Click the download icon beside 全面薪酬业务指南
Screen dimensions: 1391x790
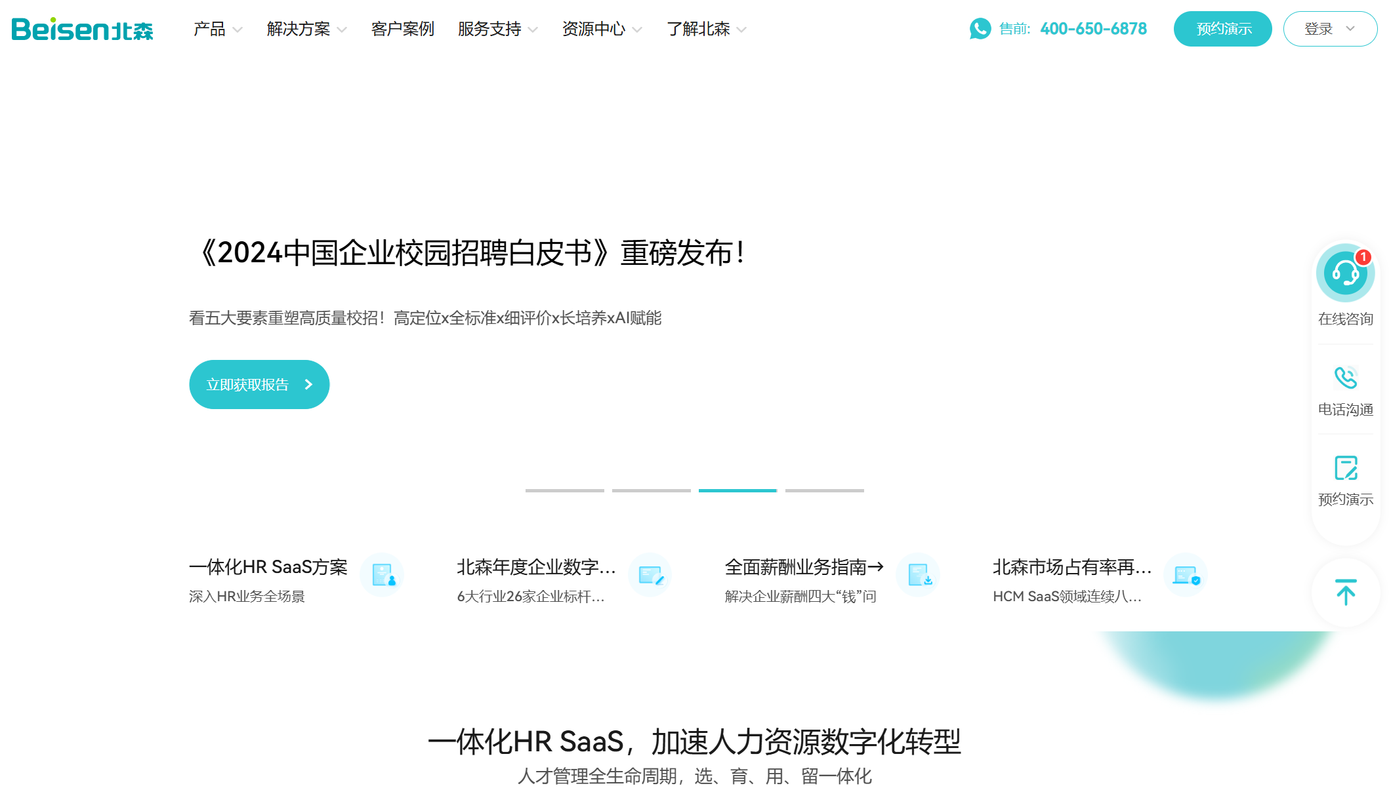[x=919, y=575]
